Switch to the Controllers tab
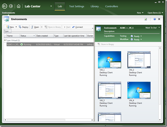 pos(112,6)
